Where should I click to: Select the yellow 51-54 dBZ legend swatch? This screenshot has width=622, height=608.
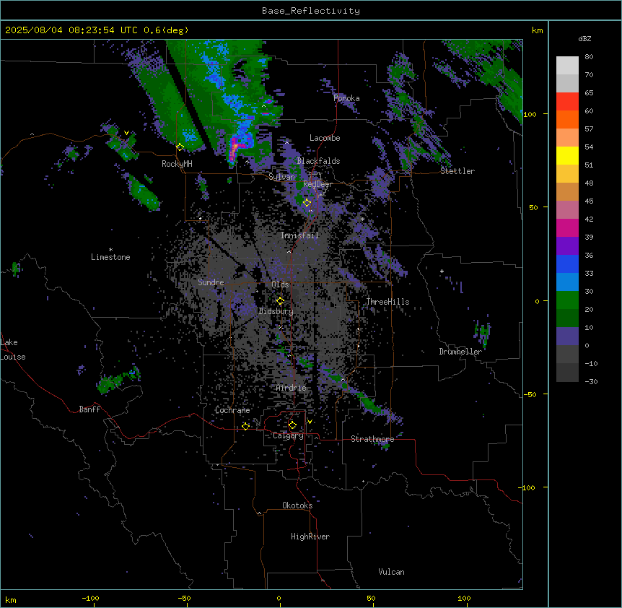click(567, 155)
